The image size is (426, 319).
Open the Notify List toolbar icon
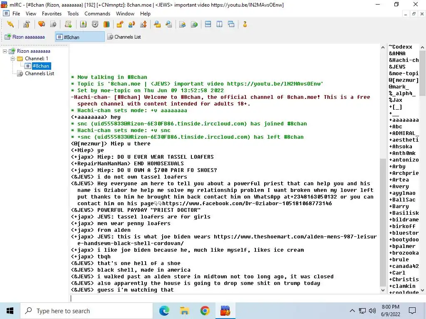tap(182, 25)
